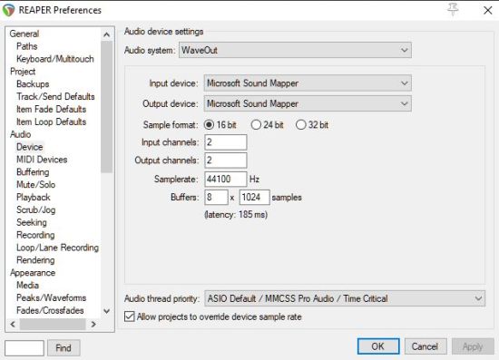Open the Backups preferences page
Viewport: 499px width, 360px height.
coord(33,84)
